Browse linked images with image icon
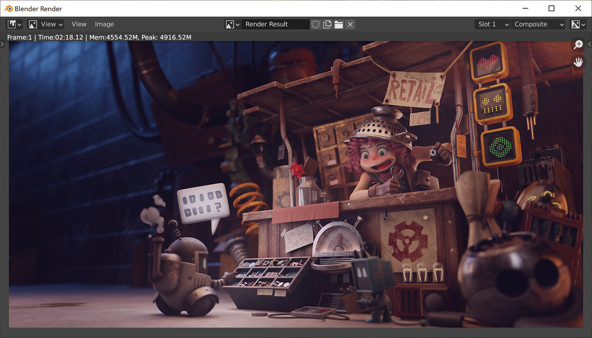 (232, 24)
